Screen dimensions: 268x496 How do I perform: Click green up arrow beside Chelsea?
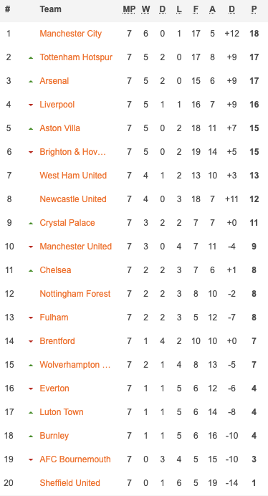click(31, 270)
